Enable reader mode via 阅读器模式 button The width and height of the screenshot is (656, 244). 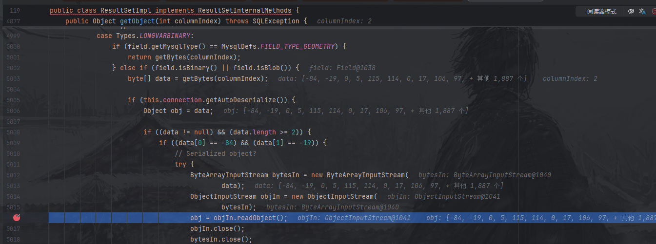pos(601,11)
